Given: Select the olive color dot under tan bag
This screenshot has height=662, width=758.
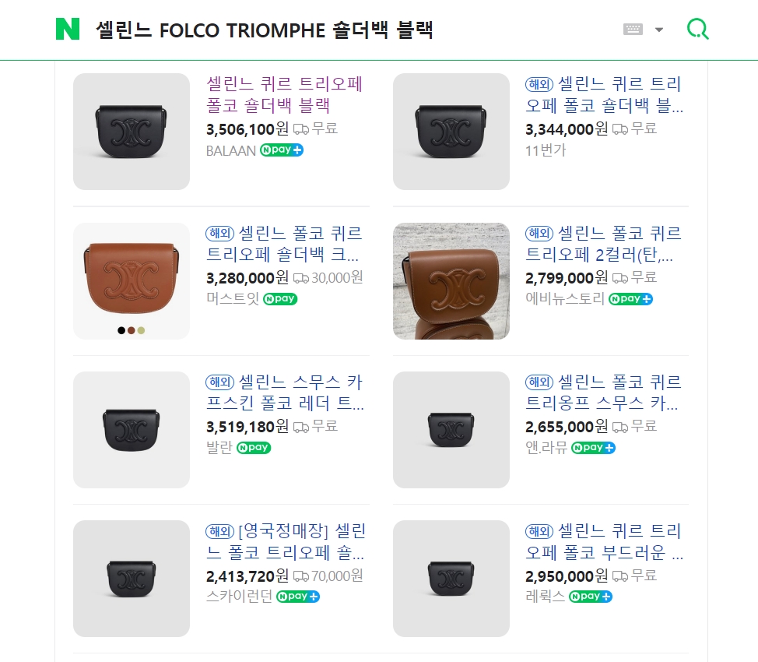Looking at the screenshot, I should [142, 330].
